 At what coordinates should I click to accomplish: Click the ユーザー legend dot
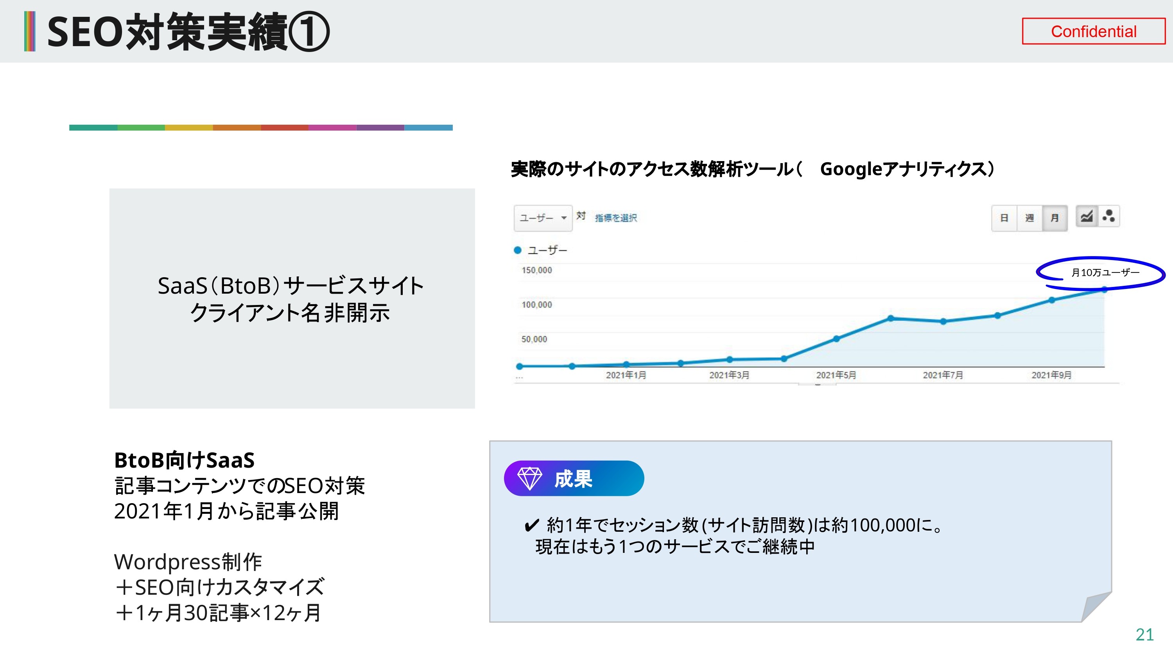(517, 250)
